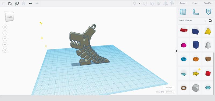
Task: Redo the action with the forward arrow
Action: point(37,3)
